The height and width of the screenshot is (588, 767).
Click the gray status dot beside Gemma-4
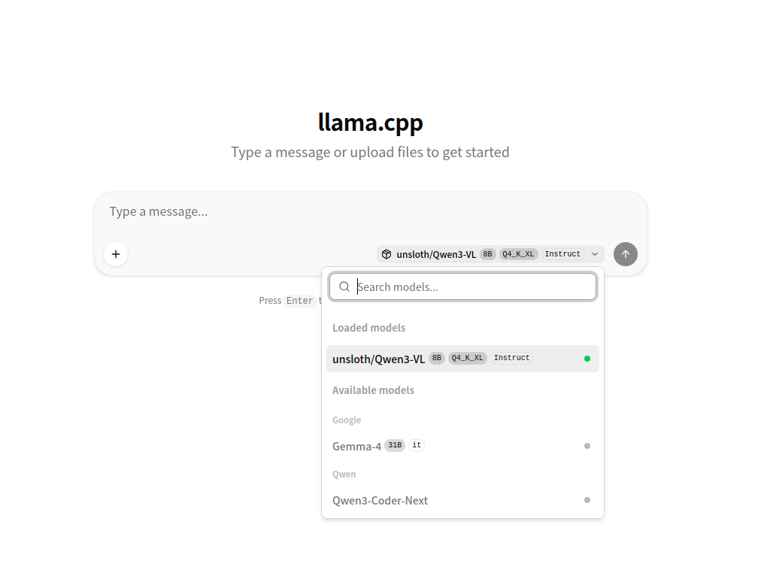587,446
